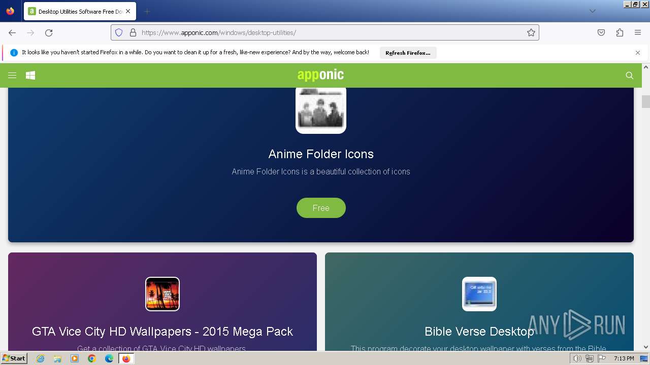Click the page scrollbar up arrow
This screenshot has width=650, height=365.
(x=646, y=67)
